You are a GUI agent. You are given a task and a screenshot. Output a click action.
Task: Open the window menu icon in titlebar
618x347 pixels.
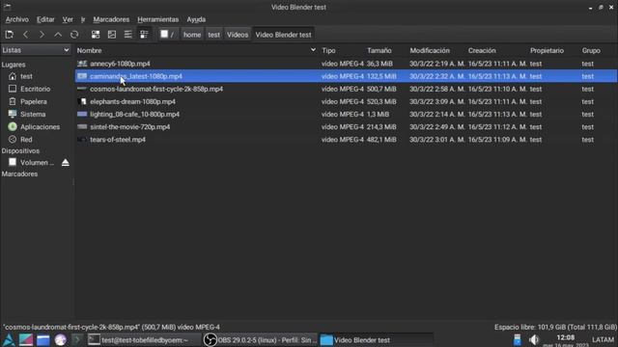click(x=7, y=7)
